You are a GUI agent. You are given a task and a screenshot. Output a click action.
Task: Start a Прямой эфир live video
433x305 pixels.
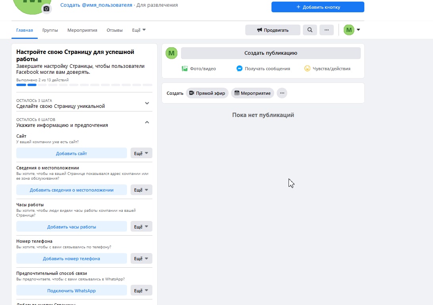coord(207,93)
